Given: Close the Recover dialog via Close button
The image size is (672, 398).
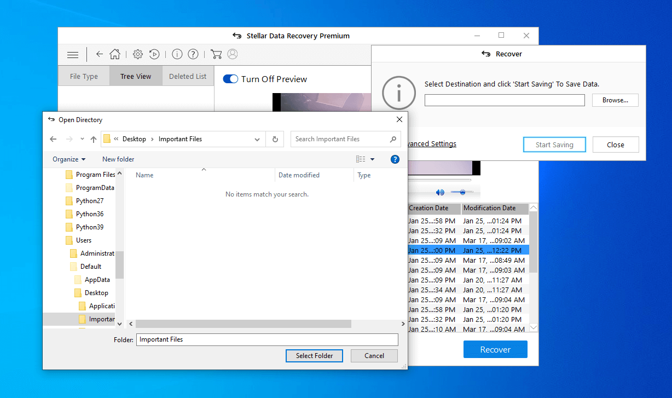Looking at the screenshot, I should [616, 145].
